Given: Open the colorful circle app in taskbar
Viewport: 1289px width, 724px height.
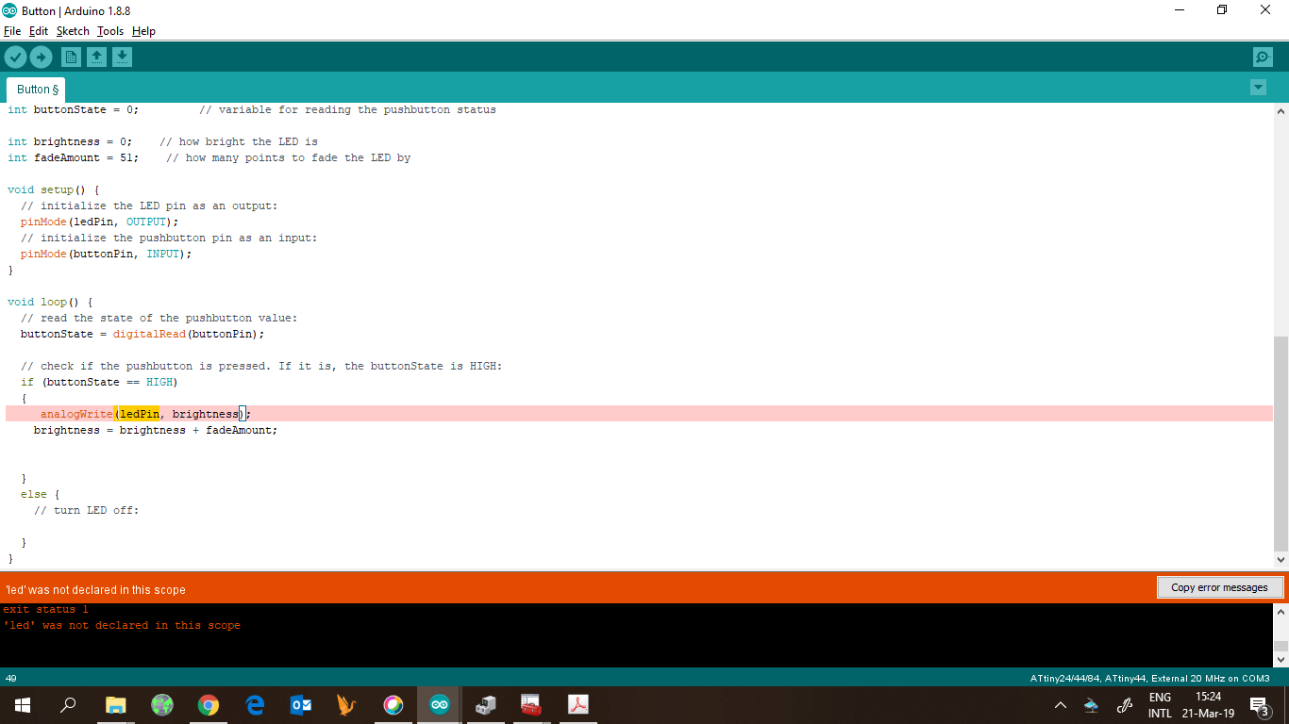Looking at the screenshot, I should [393, 705].
